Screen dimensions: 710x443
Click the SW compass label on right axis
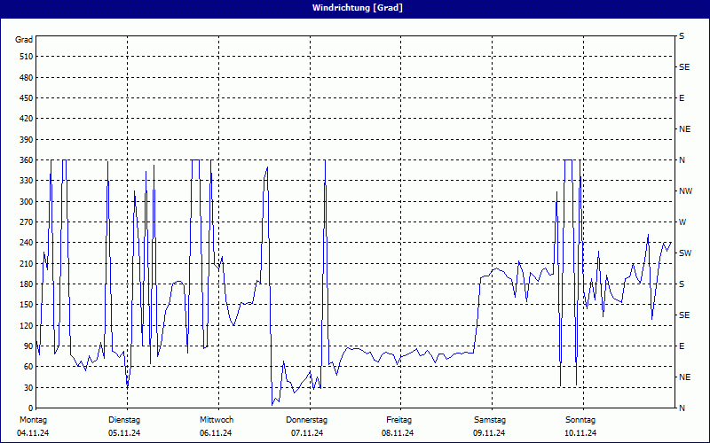pos(685,253)
